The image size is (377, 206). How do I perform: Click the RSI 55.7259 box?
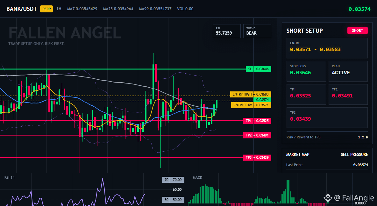[226, 31]
